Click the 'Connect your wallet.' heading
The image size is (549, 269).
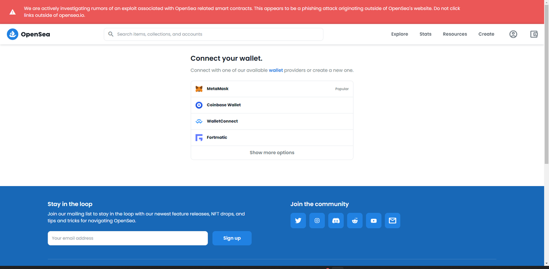point(226,58)
